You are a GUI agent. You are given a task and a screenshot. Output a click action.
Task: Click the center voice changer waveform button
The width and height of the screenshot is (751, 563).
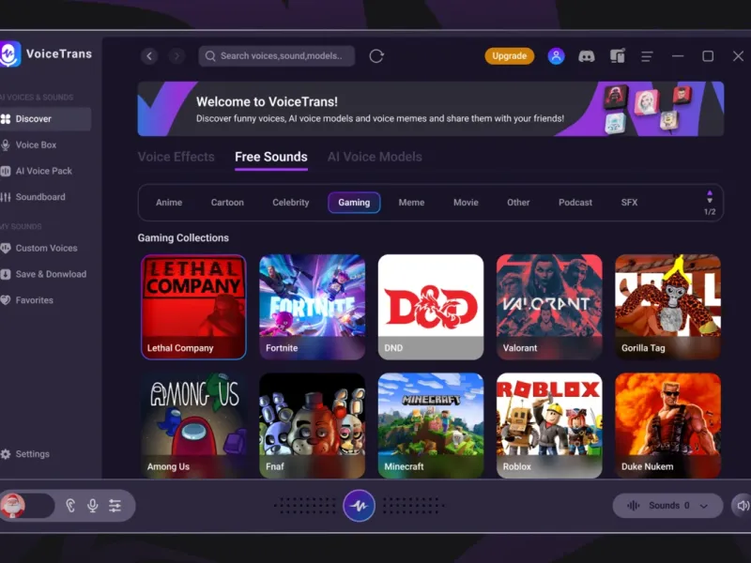359,506
